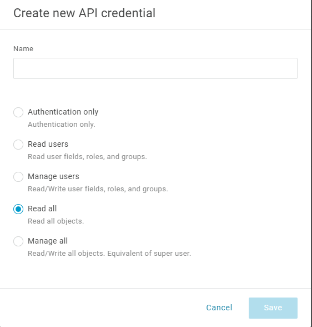Click the "Read all objects." description text
Image resolution: width=312 pixels, height=327 pixels.
point(56,221)
